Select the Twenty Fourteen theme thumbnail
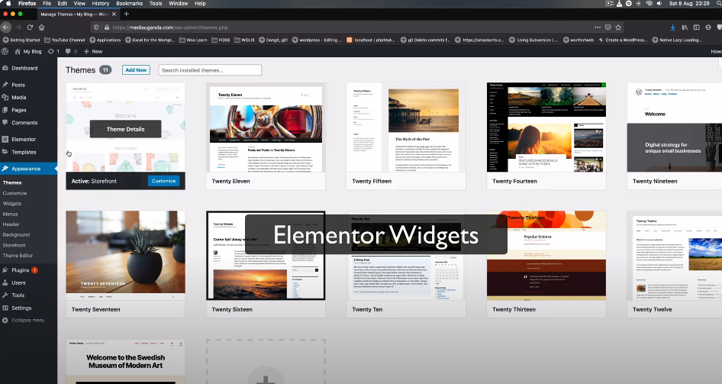Viewport: 722px width, 384px height. (546, 127)
